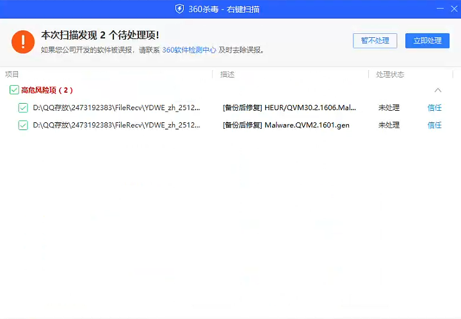Select file path in HEUR/QVM30 row
461x319 pixels.
pos(117,108)
